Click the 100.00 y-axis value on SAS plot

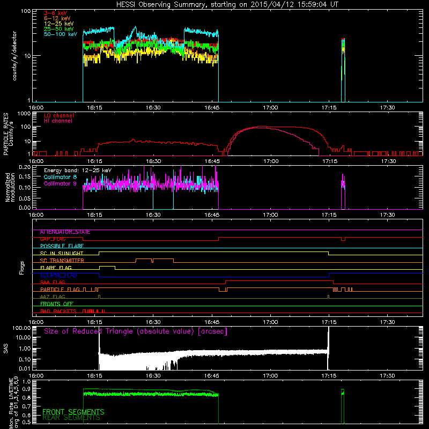tap(21, 328)
